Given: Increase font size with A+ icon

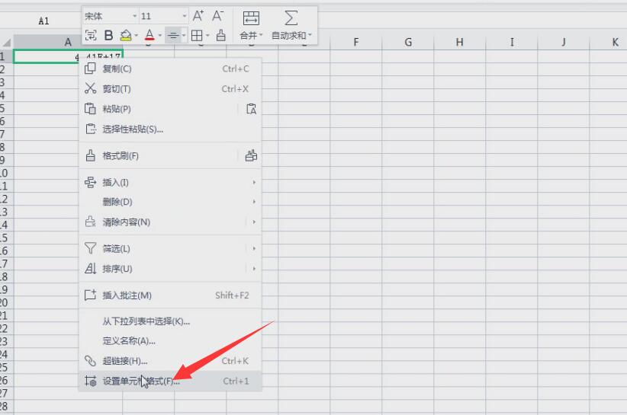Looking at the screenshot, I should click(x=198, y=16).
